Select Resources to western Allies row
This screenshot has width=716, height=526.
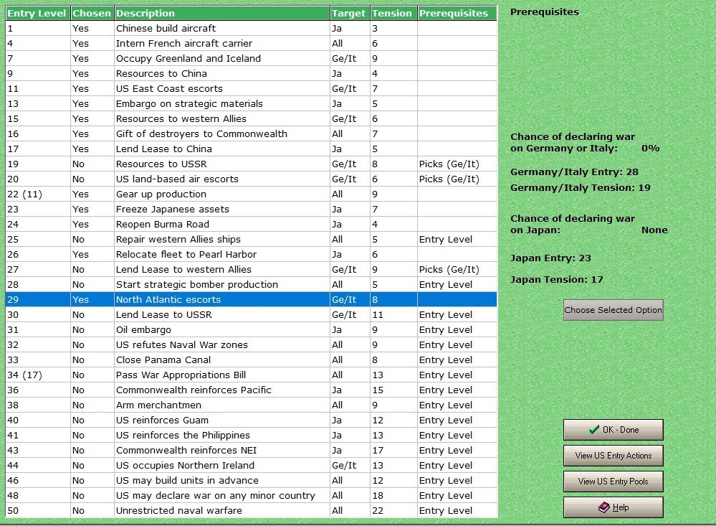pos(251,119)
